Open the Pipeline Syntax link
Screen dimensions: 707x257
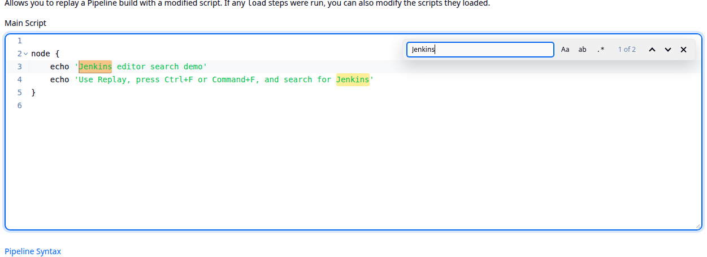[33, 251]
